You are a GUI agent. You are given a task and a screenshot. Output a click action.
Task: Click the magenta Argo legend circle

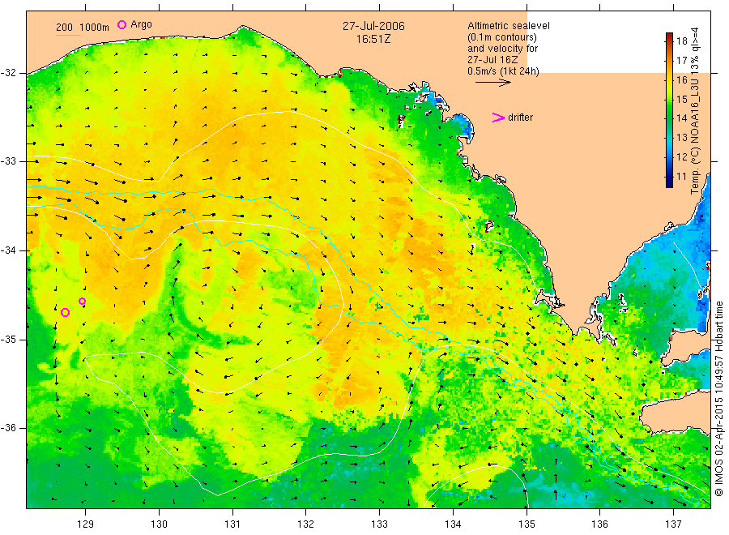122,24
